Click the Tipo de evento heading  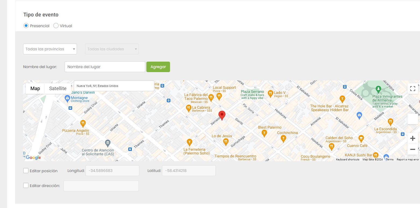(41, 15)
